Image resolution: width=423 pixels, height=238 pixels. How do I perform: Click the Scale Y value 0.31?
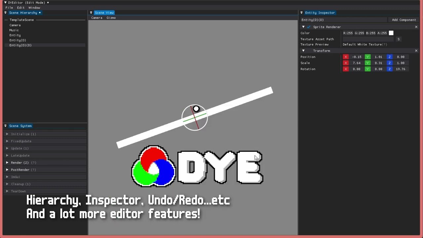point(378,63)
